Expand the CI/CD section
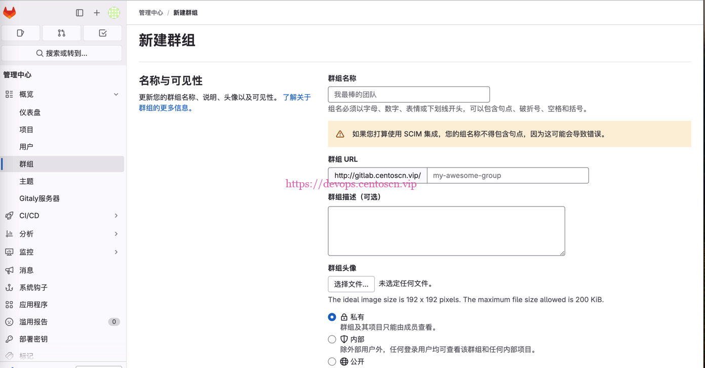The image size is (705, 368). 116,216
